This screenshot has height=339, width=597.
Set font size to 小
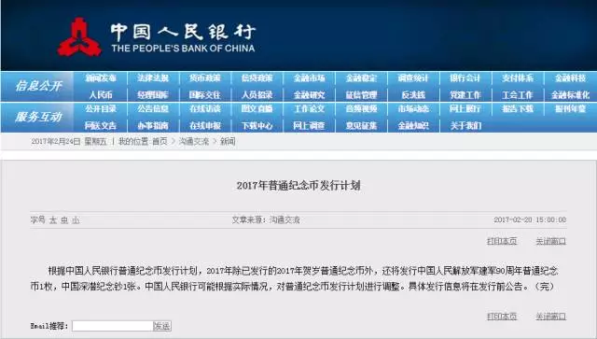point(76,220)
